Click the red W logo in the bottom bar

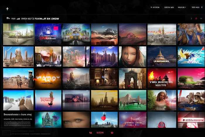(x=90, y=133)
